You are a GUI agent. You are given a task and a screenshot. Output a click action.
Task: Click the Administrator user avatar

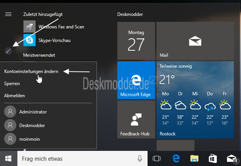pyautogui.click(x=10, y=112)
